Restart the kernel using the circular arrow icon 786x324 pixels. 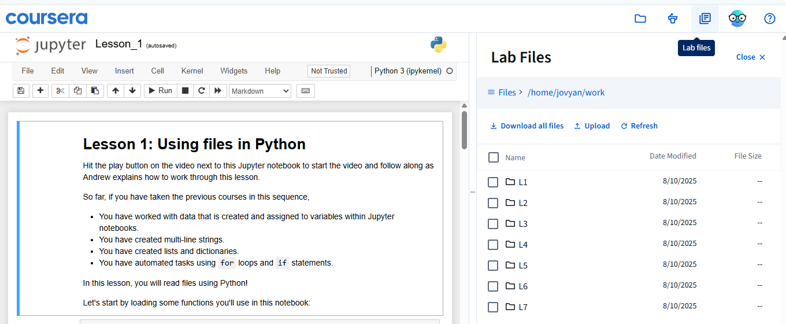(201, 91)
